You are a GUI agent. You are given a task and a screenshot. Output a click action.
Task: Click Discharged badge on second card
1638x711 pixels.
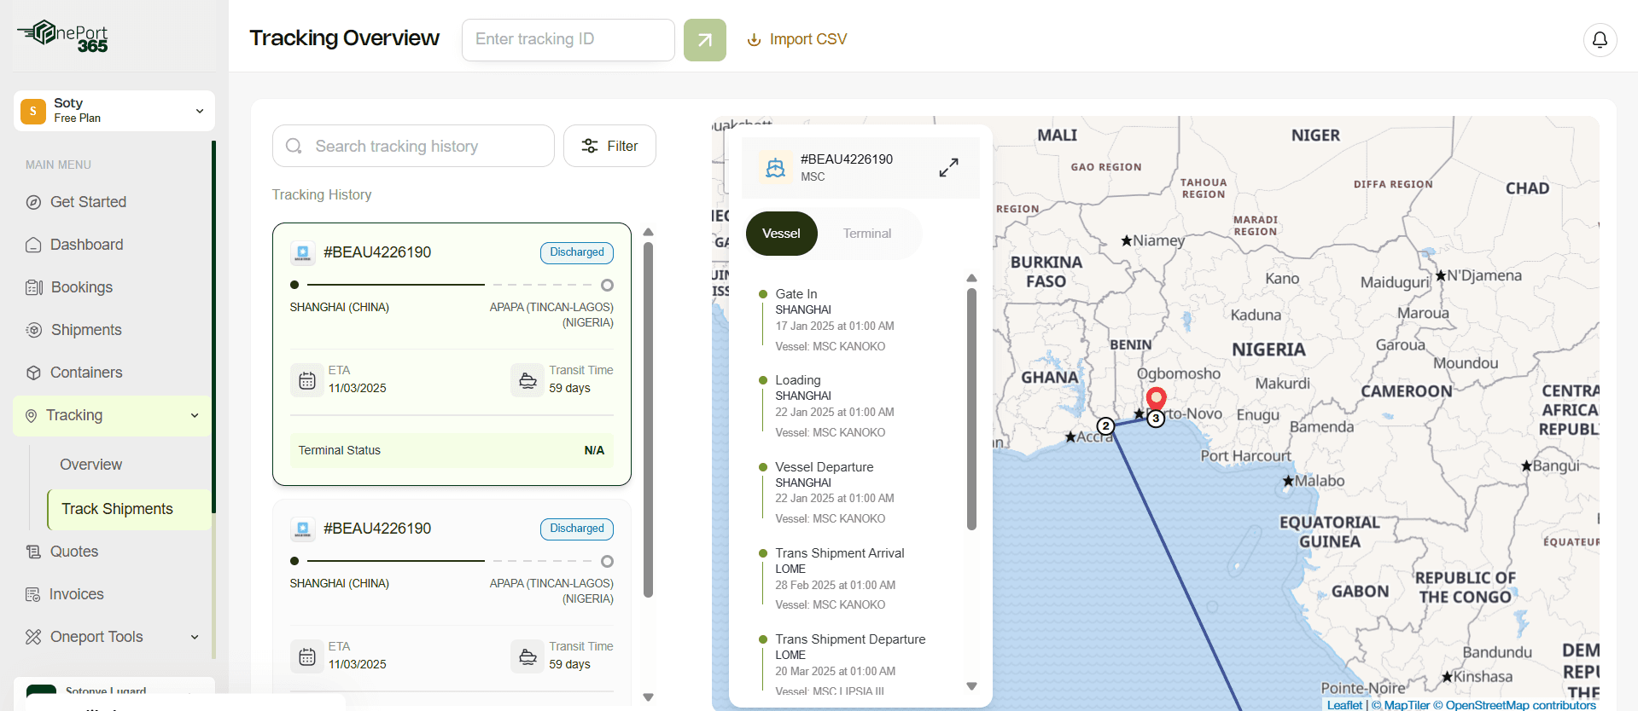pos(577,529)
